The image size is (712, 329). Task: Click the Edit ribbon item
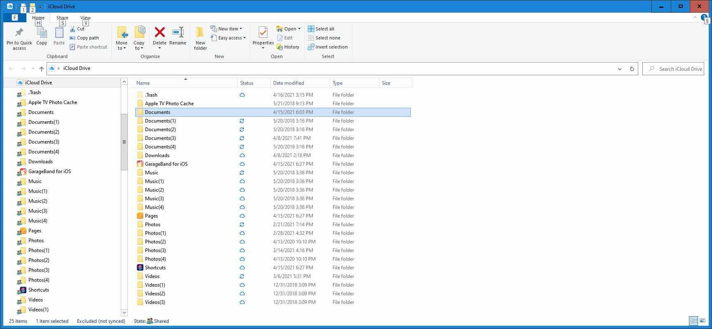[285, 38]
